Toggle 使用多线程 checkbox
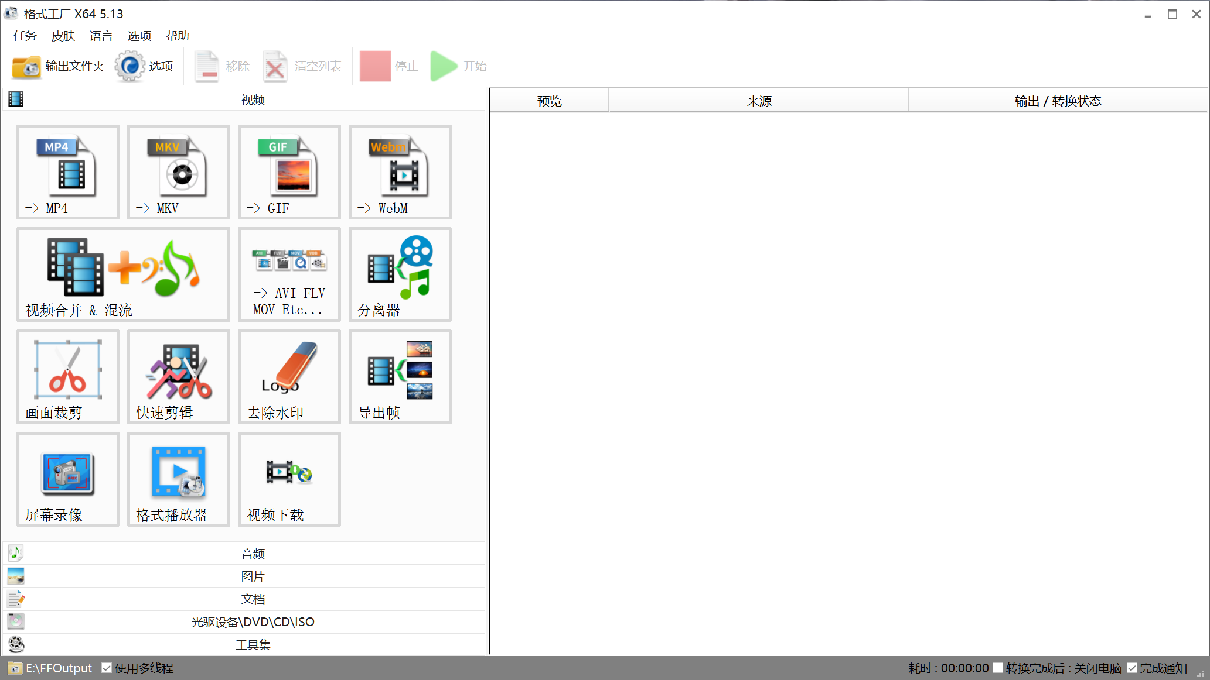Viewport: 1210px width, 680px height. coord(107,668)
